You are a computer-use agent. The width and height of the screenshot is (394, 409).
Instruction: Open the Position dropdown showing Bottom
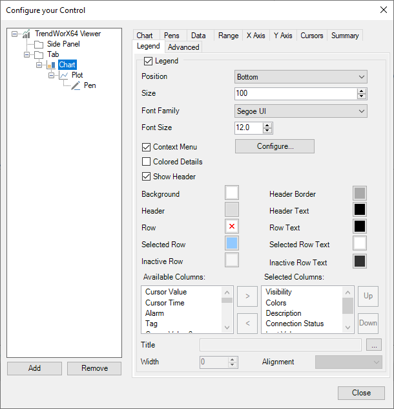[x=301, y=77]
